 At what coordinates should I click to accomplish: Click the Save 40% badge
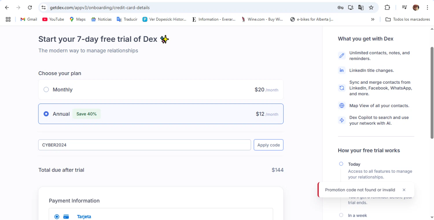click(87, 114)
